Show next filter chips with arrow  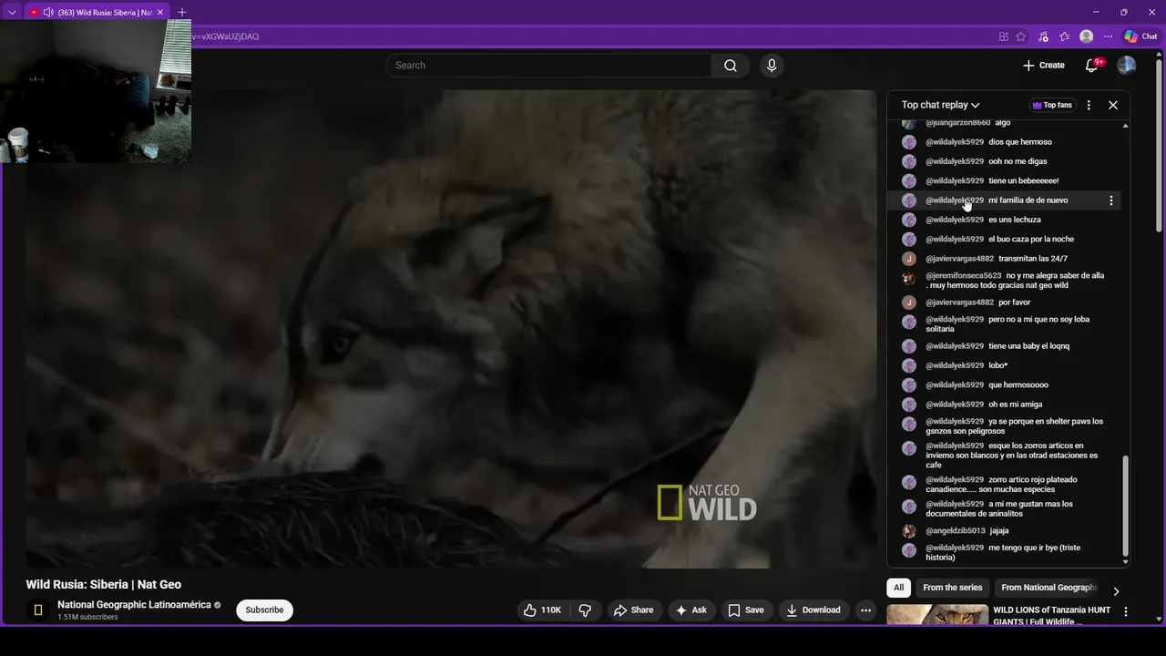coord(1116,590)
